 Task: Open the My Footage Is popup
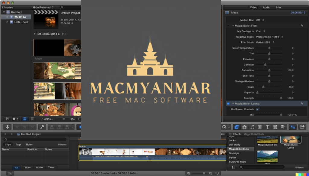(260, 31)
